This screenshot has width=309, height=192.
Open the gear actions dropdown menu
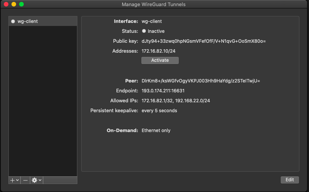36,180
